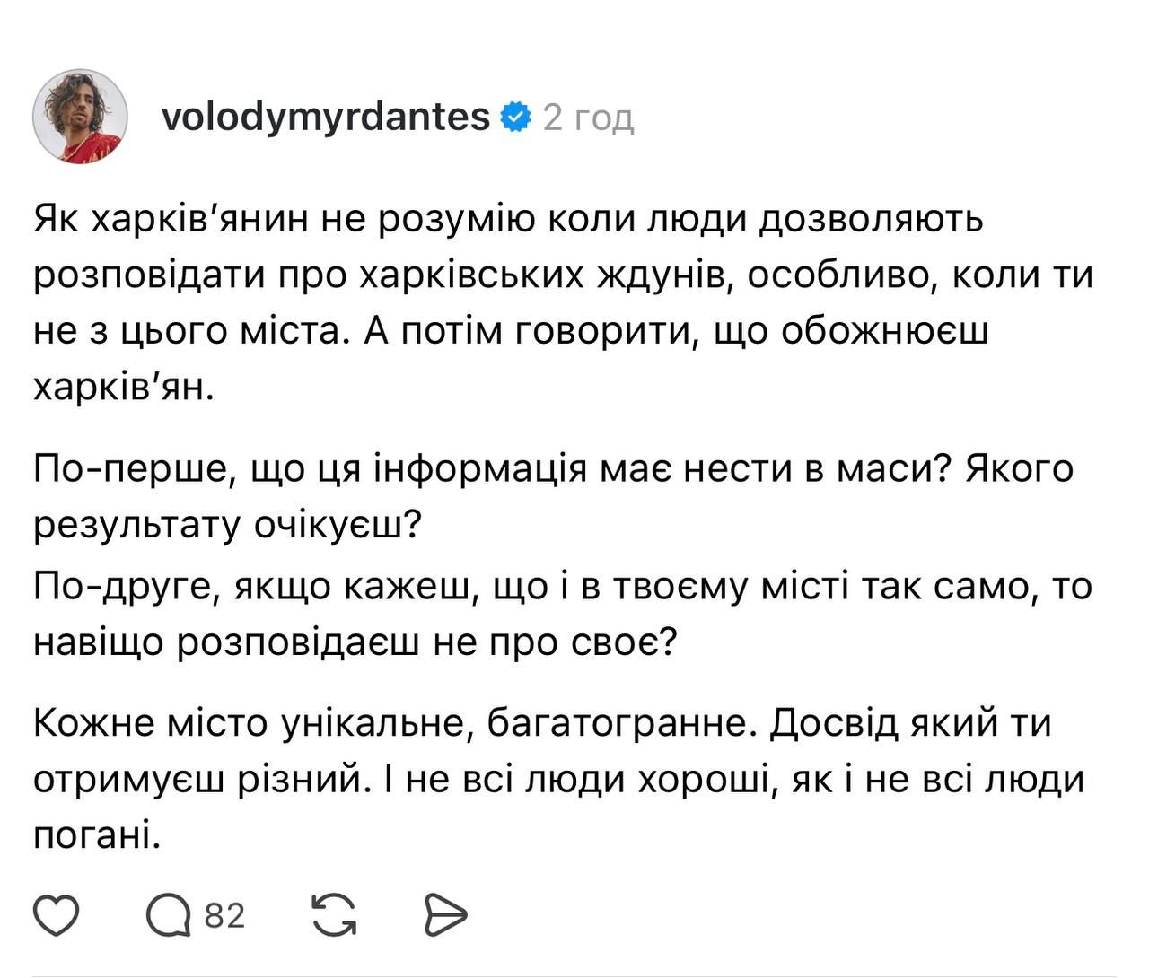
Task: Visit the volodymyrdantes username link
Action: coord(326,117)
